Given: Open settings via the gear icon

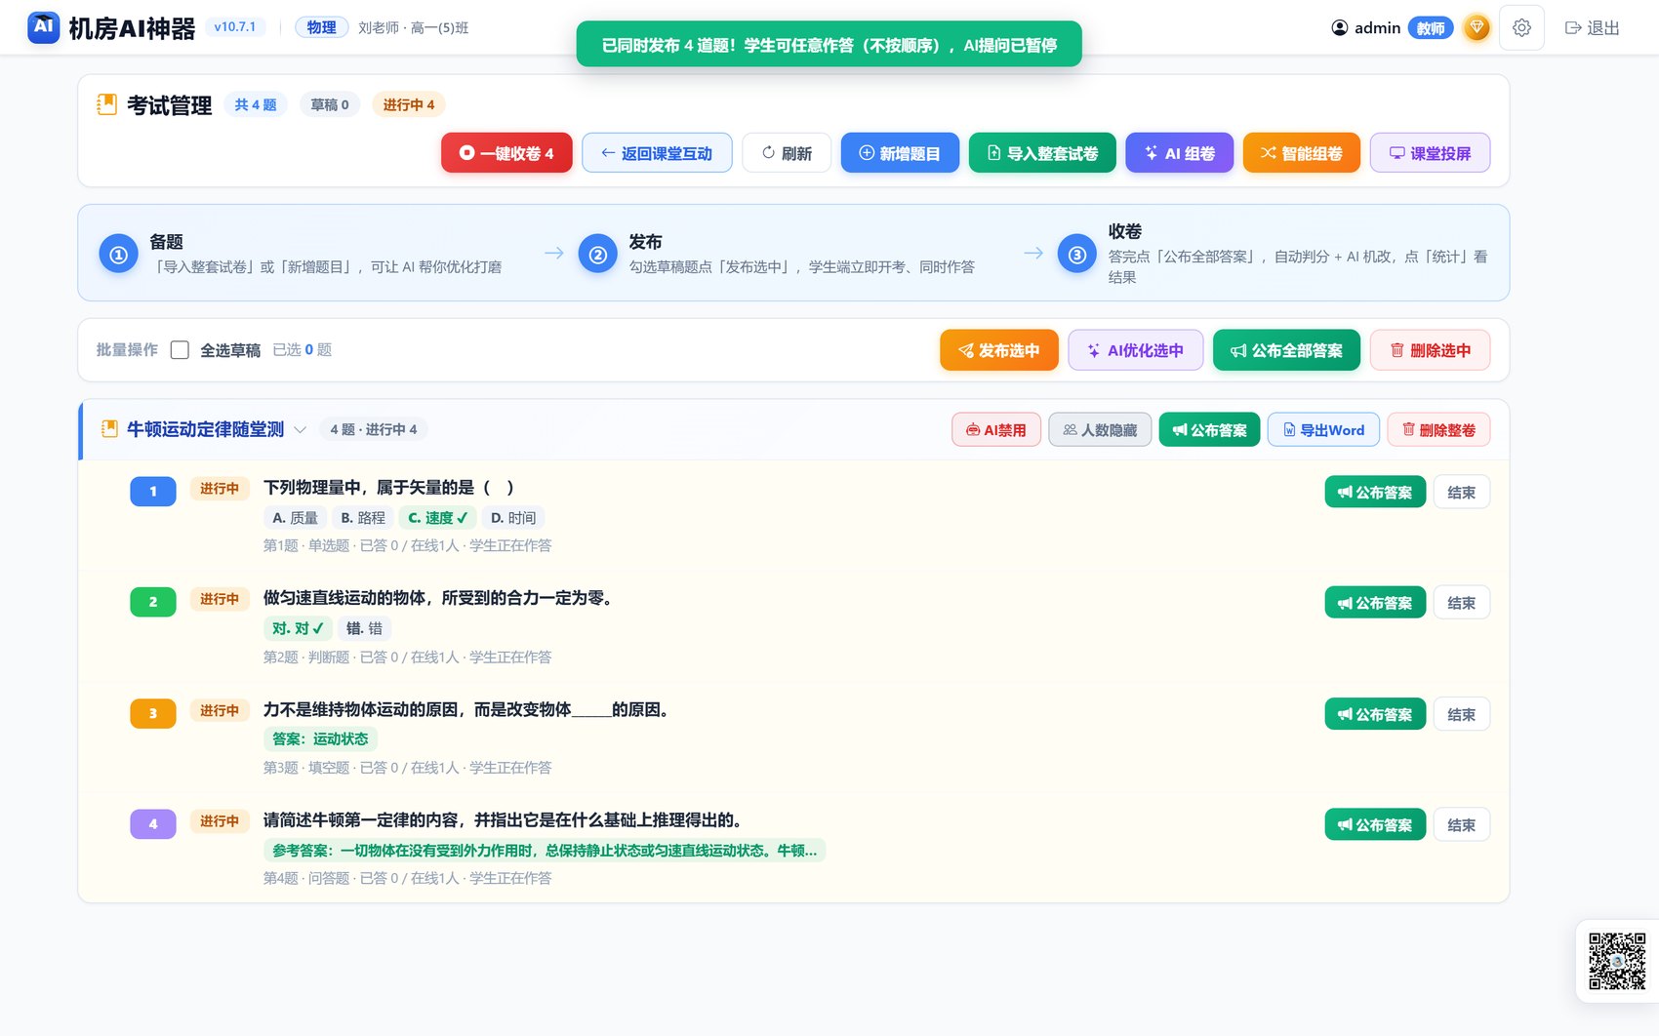Looking at the screenshot, I should 1521,28.
